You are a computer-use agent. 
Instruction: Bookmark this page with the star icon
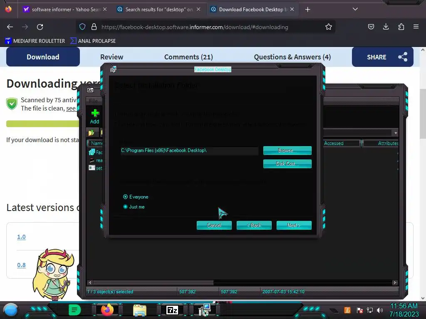[x=329, y=27]
